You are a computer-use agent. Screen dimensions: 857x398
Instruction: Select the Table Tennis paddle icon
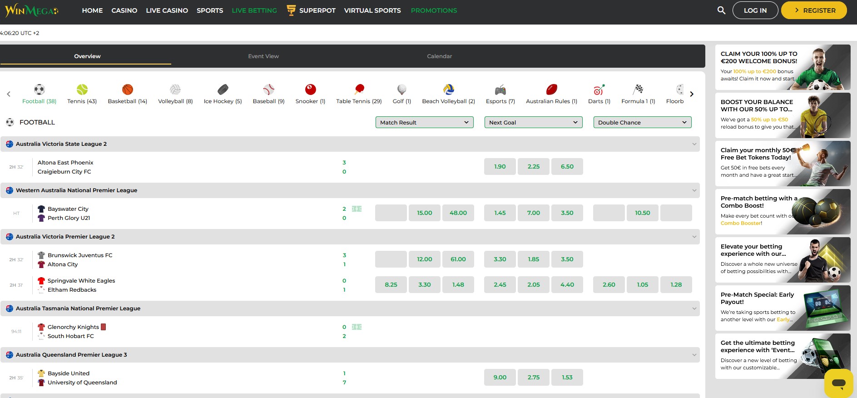tap(359, 89)
